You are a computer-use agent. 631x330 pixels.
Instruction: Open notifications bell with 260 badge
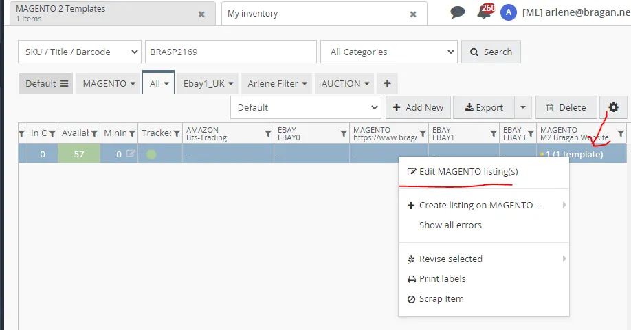[x=485, y=12]
